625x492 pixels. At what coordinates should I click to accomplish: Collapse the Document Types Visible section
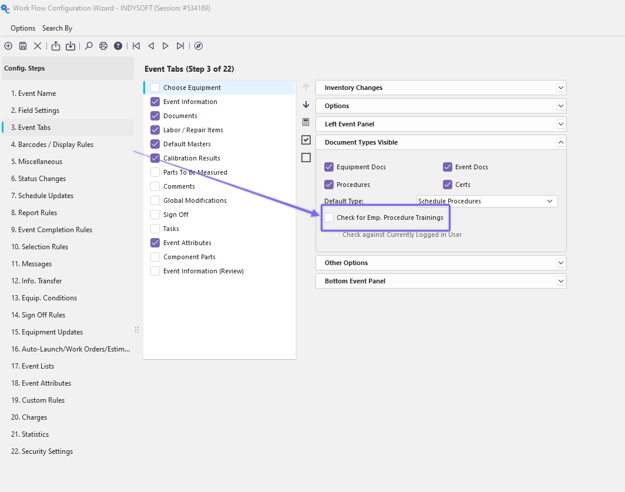pyautogui.click(x=561, y=142)
